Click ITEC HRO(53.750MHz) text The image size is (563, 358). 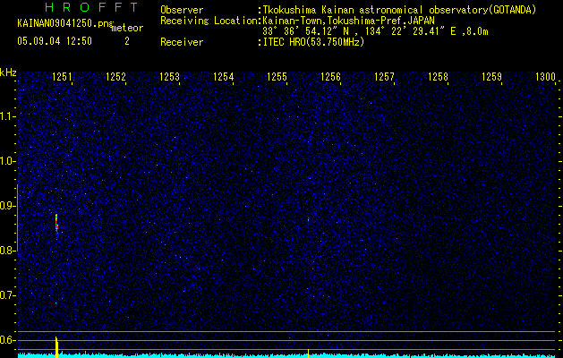pos(314,42)
